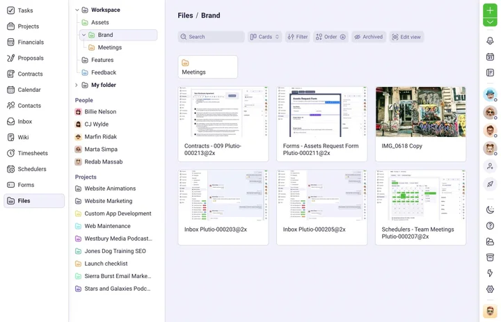The height and width of the screenshot is (322, 501).
Task: Toggle the Order direction arrow
Action: pyautogui.click(x=342, y=37)
